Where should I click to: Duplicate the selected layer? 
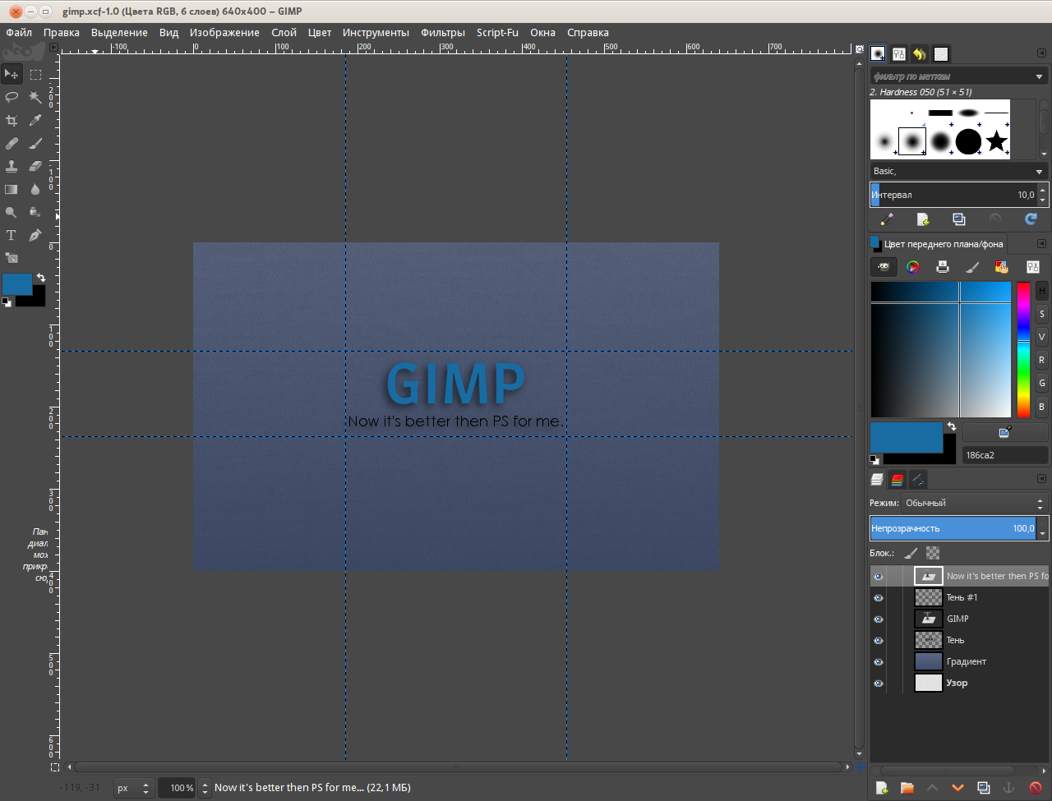[983, 788]
